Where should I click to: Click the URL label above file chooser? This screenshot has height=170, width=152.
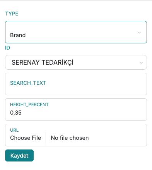coord(14,130)
